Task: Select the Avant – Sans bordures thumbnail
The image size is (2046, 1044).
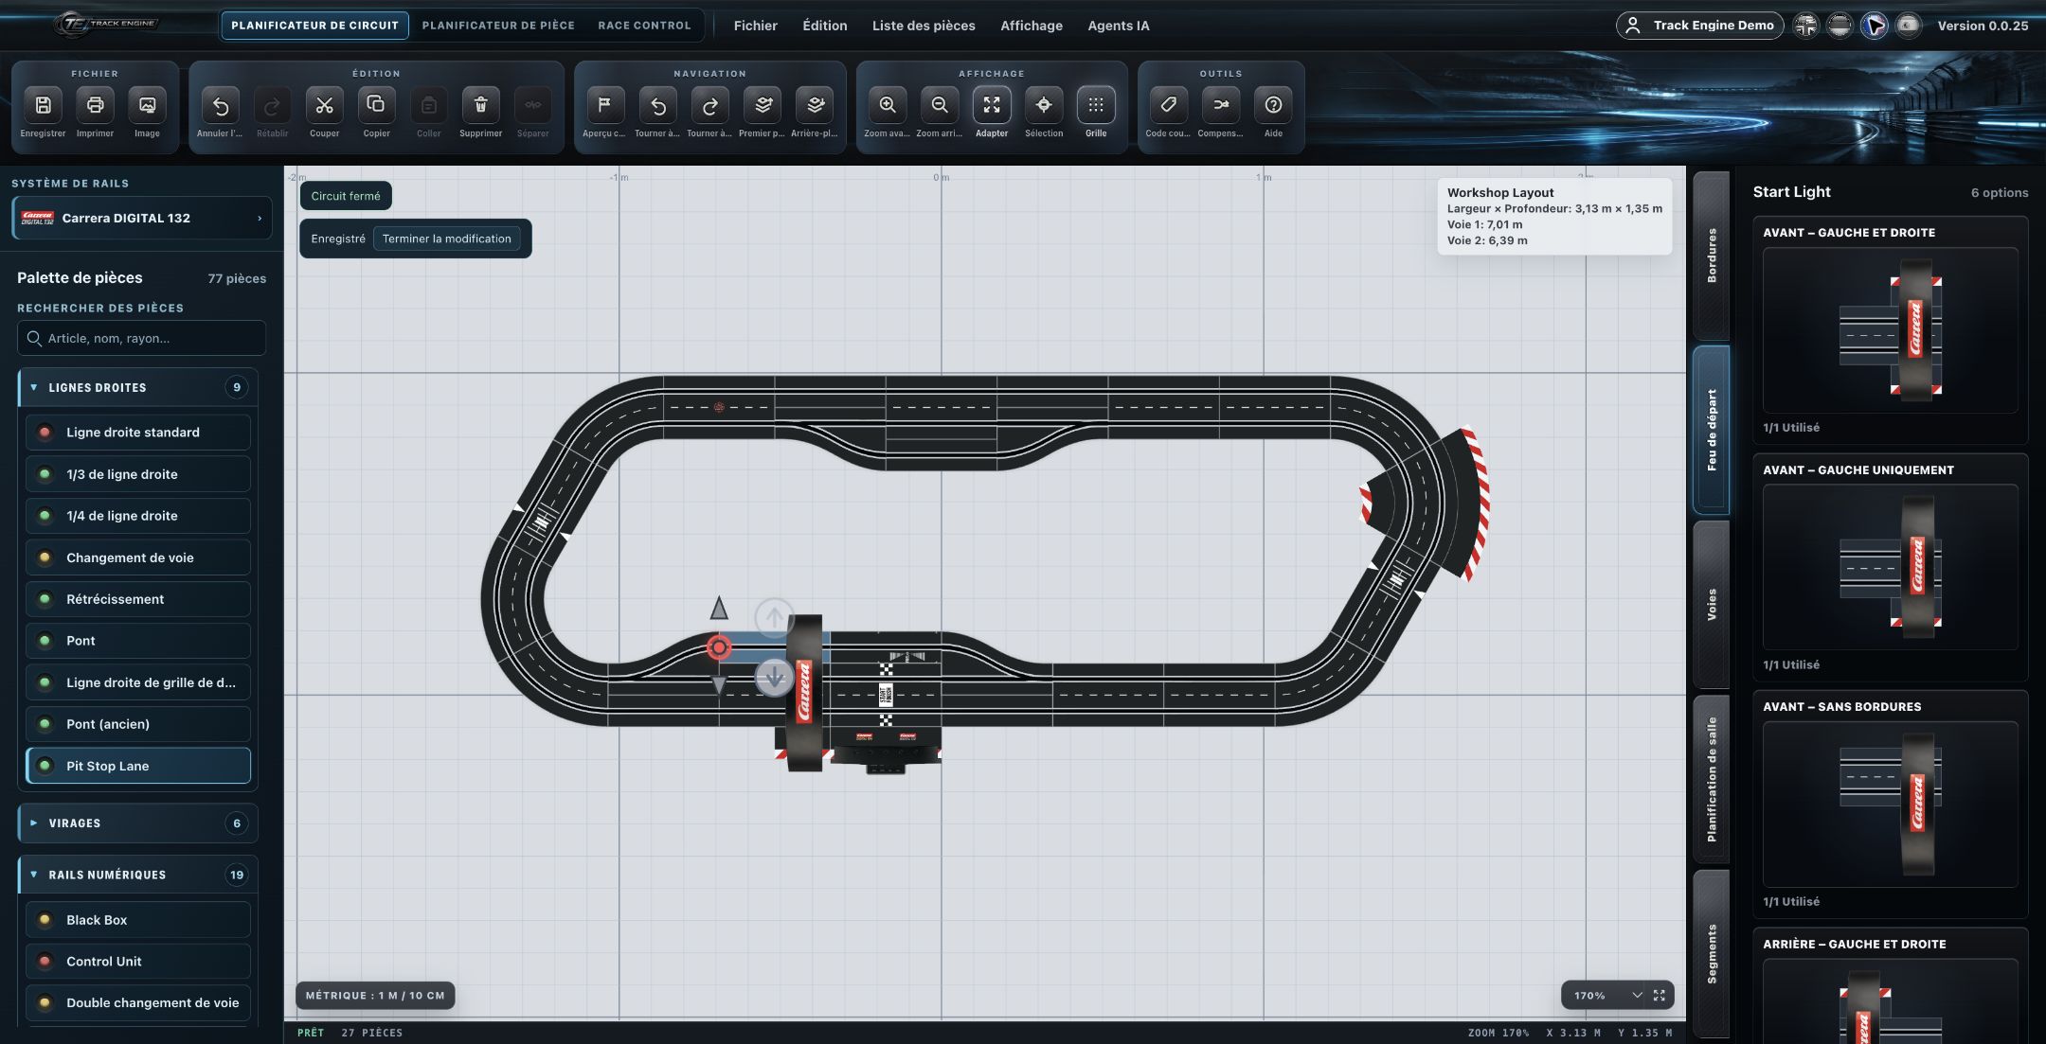Action: click(1890, 805)
